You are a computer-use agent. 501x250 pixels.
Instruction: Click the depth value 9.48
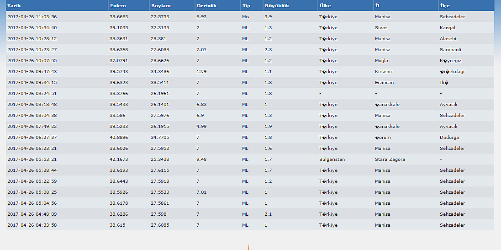click(201, 159)
